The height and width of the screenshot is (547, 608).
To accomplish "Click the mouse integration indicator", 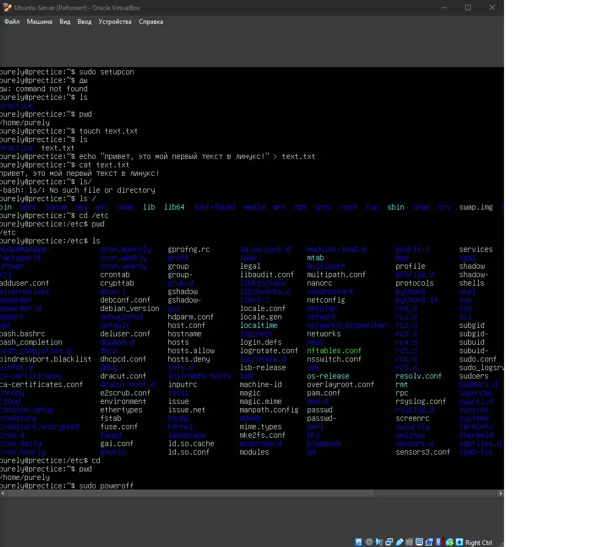I will pyautogui.click(x=450, y=542).
